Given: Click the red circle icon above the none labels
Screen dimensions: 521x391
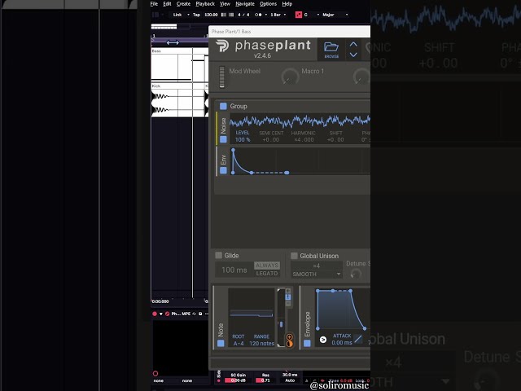Looking at the screenshot, I should click(x=155, y=373).
